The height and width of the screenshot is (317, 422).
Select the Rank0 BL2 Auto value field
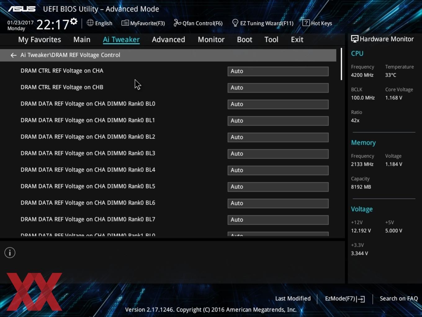pyautogui.click(x=278, y=137)
